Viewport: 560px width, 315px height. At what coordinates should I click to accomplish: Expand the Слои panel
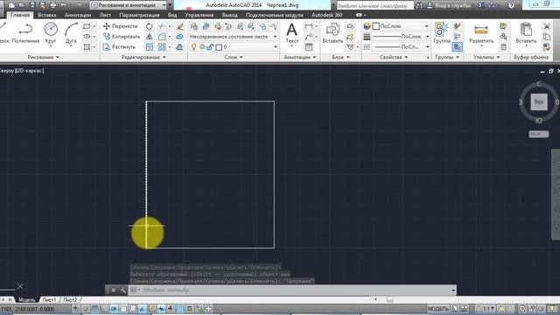(x=234, y=57)
